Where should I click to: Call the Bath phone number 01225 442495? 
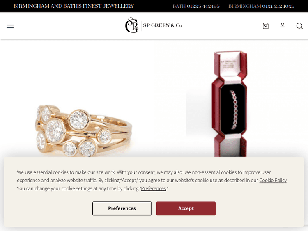pyautogui.click(x=203, y=6)
